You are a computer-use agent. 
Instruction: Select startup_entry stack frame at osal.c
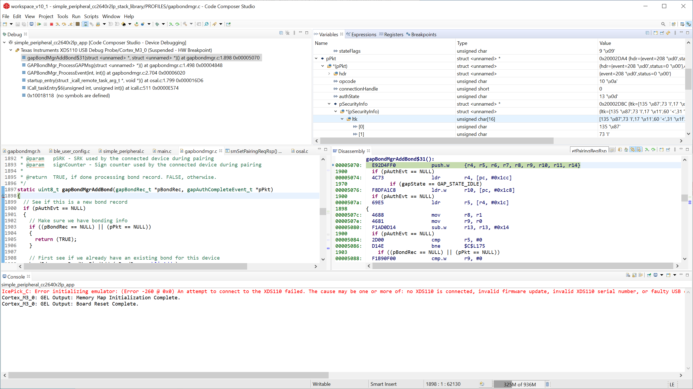point(115,80)
